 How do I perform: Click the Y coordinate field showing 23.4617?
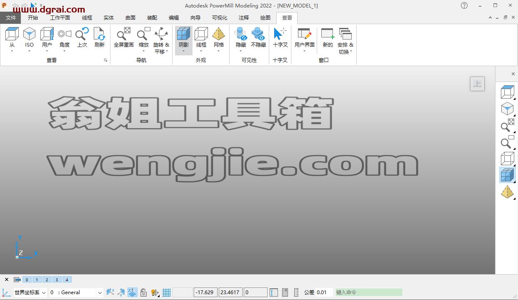click(230, 293)
